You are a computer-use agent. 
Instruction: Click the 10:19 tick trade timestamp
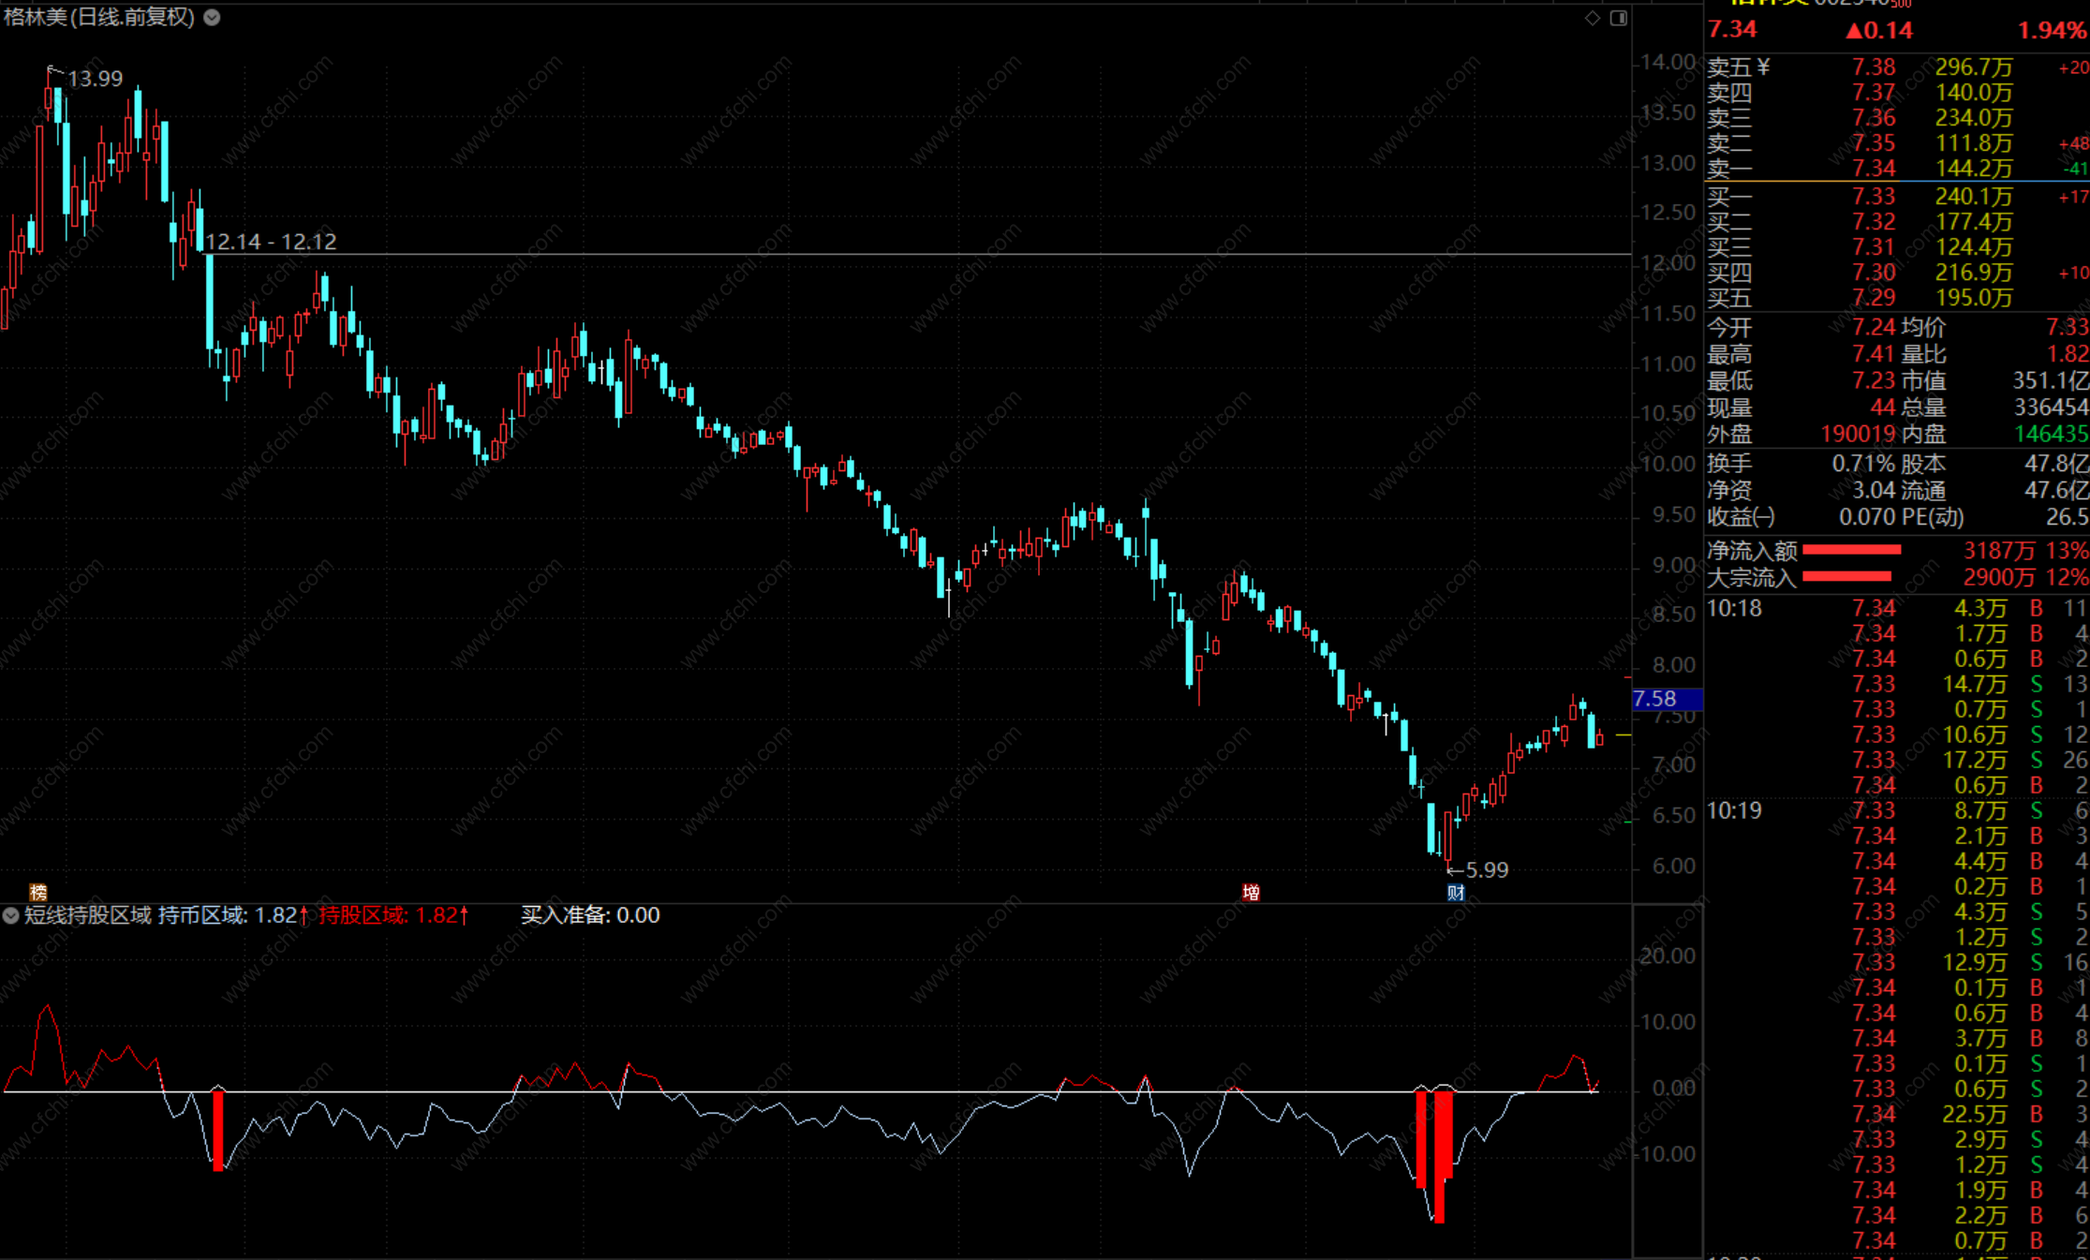pos(1734,810)
